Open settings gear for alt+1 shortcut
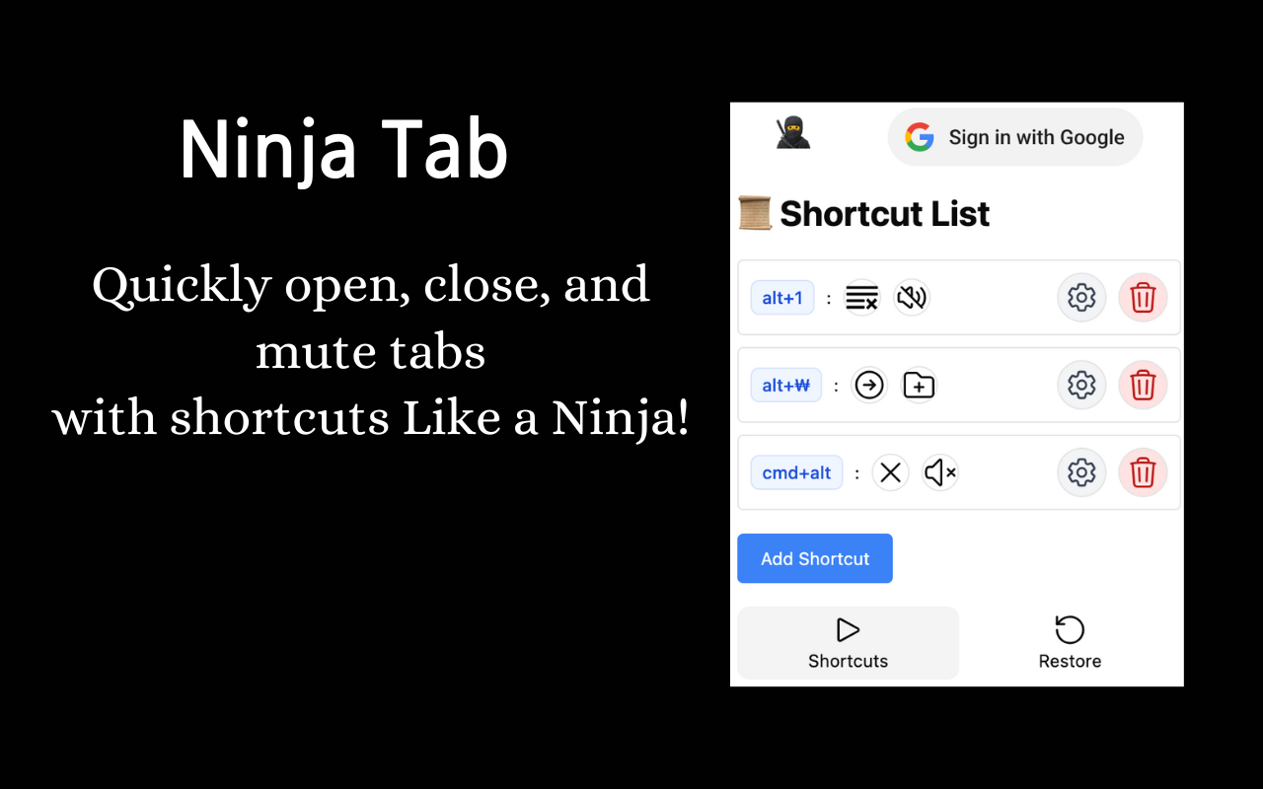 coord(1082,298)
